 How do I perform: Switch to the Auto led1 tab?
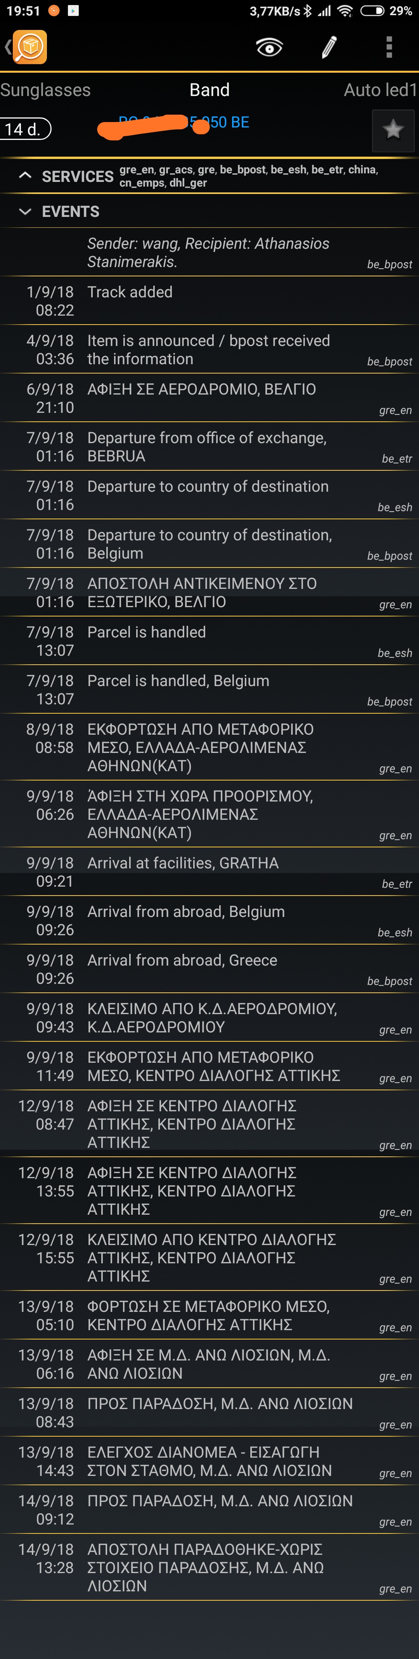point(381,90)
